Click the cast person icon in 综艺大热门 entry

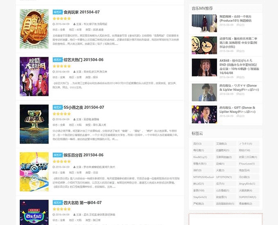[74, 72]
